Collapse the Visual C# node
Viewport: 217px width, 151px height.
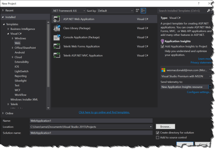tap(8, 34)
